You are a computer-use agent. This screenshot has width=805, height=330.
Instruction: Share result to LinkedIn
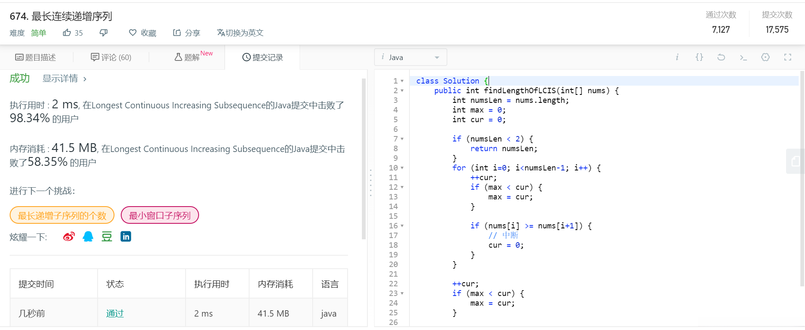tap(126, 237)
